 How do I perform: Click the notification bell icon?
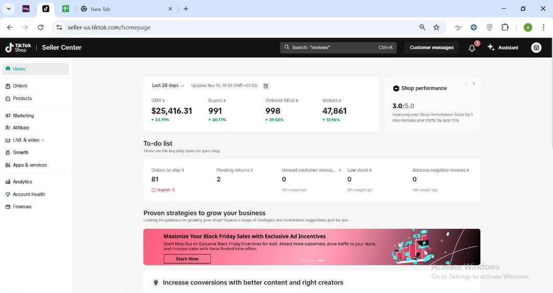tap(472, 48)
